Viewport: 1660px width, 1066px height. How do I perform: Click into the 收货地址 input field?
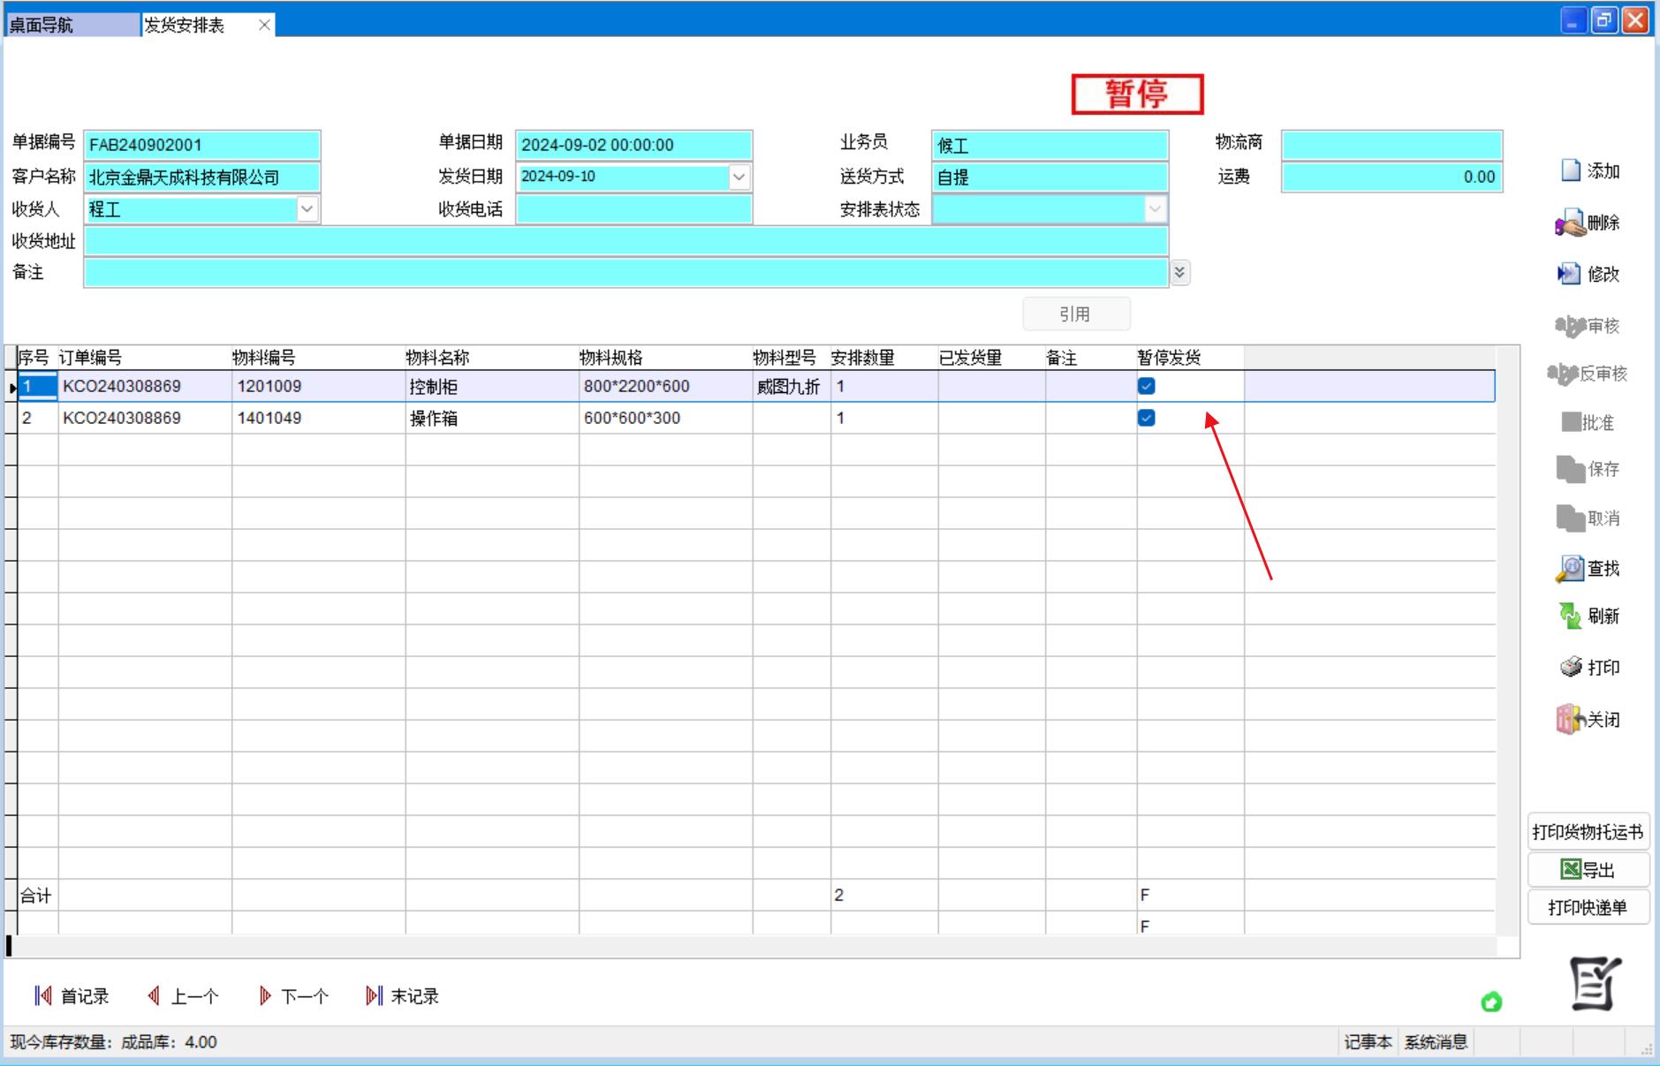click(x=625, y=241)
